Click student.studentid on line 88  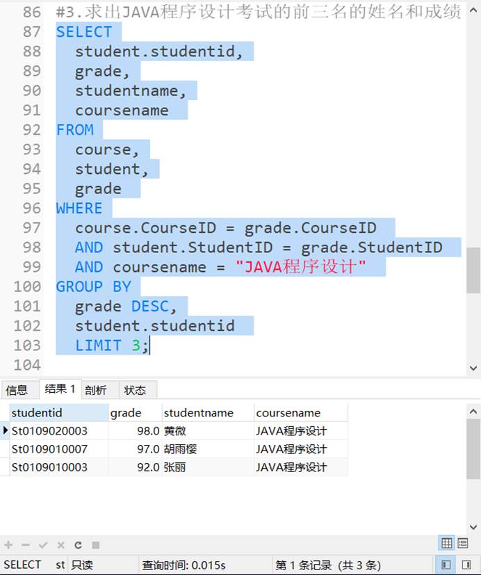155,51
